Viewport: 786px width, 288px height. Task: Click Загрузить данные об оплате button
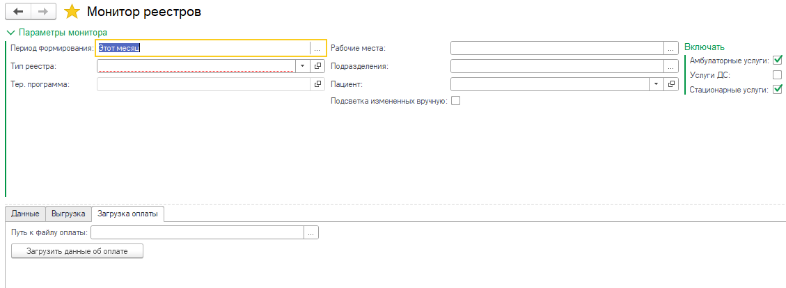click(x=77, y=251)
